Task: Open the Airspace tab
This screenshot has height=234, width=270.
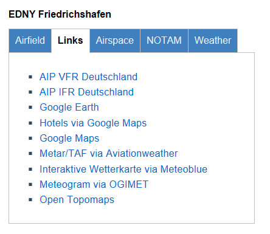Action: point(115,41)
